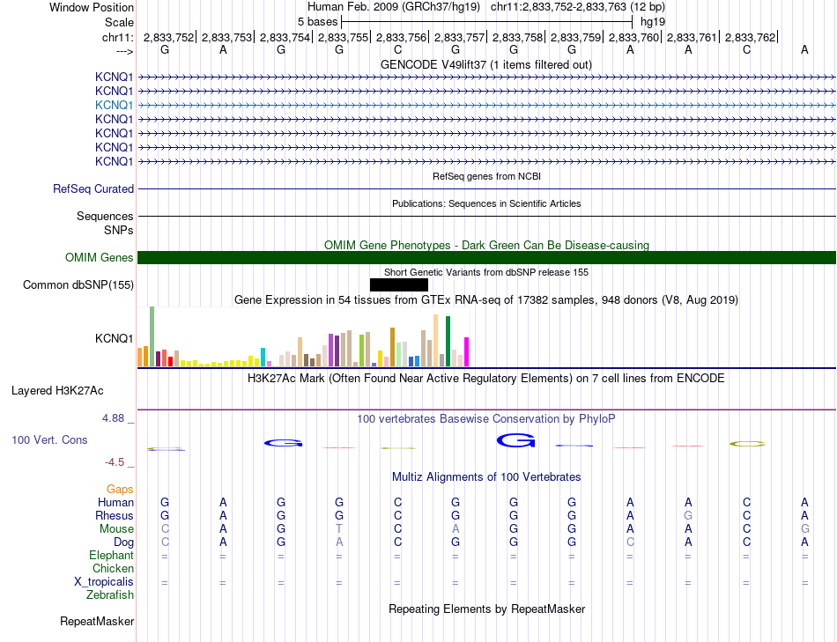Screen dimensions: 837x642
Task: Click position number 2,833,752
Action: (168, 37)
